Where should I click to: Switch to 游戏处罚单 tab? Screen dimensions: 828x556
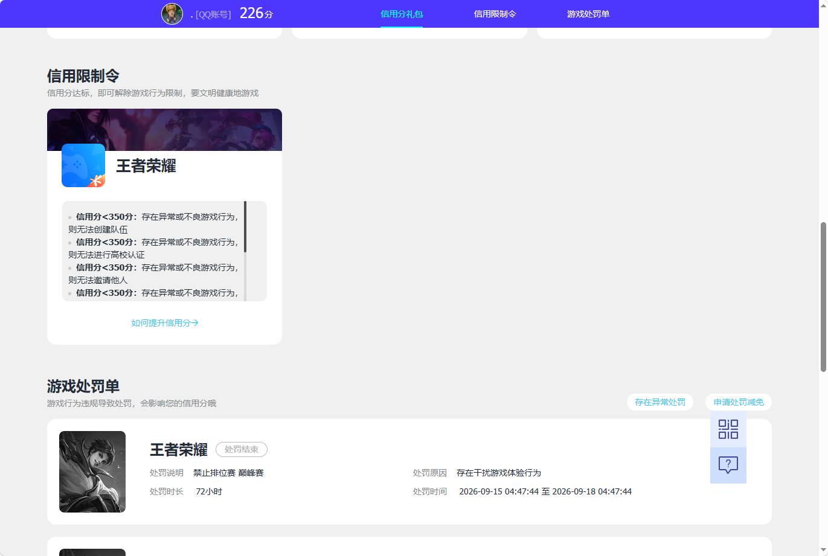[588, 14]
